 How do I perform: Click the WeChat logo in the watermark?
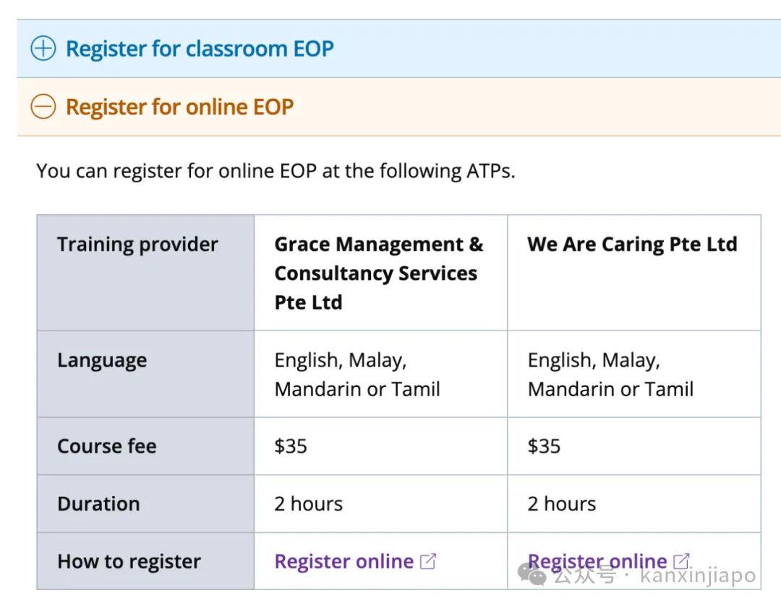(532, 575)
